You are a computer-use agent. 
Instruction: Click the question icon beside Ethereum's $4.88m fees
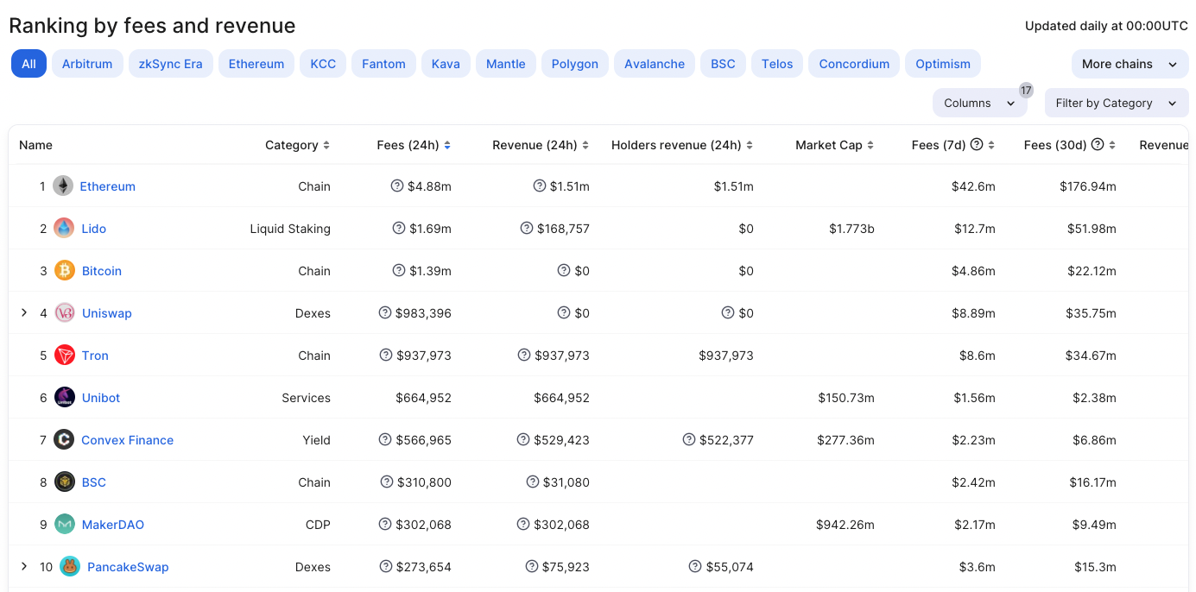tap(397, 186)
